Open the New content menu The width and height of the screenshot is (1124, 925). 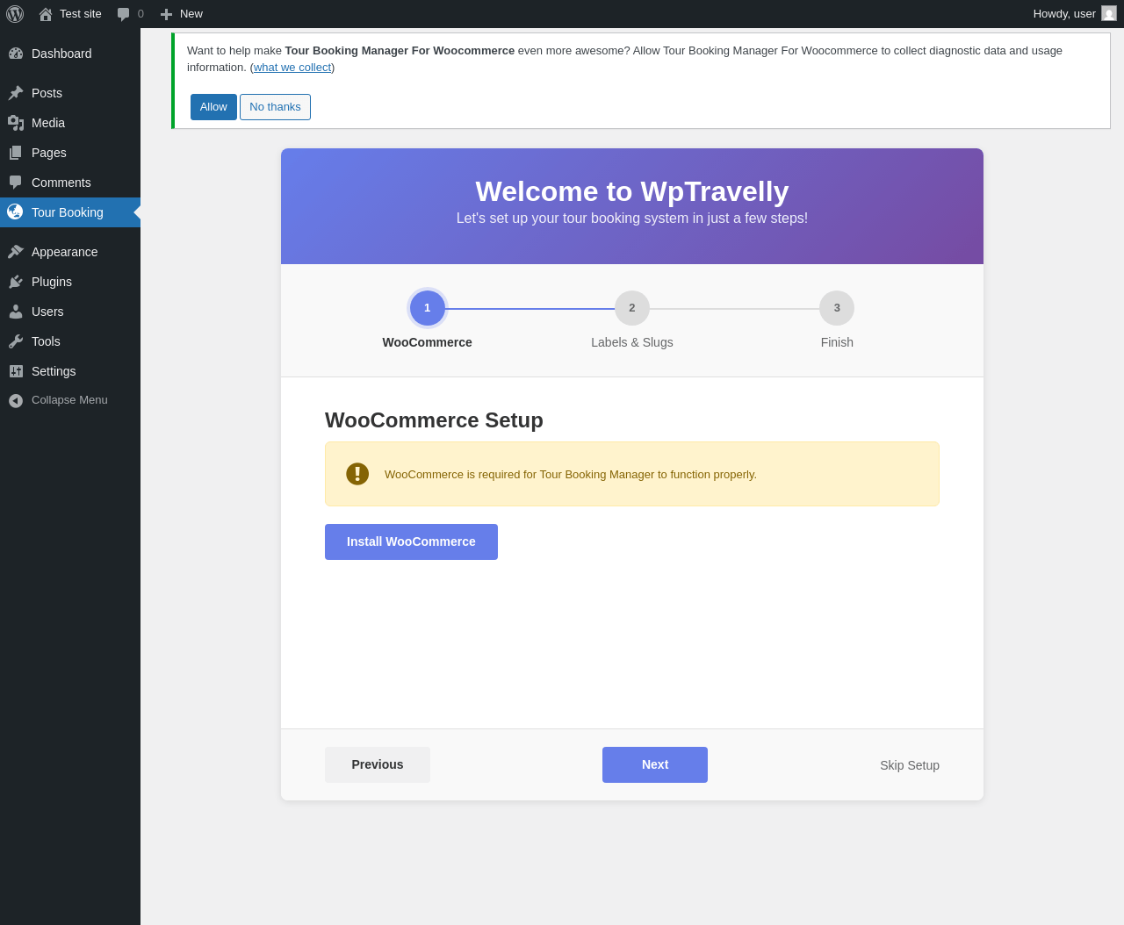(182, 14)
